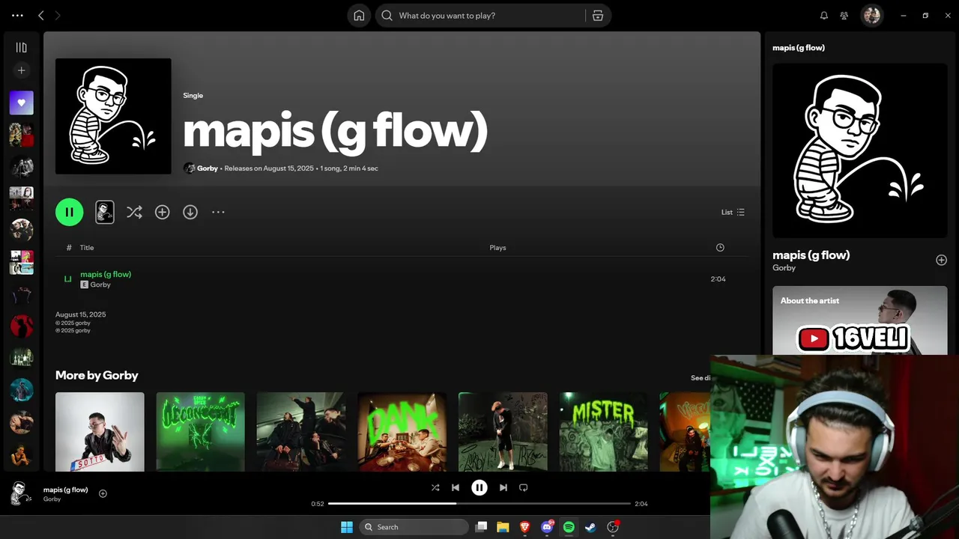Image resolution: width=959 pixels, height=539 pixels.
Task: Toggle shuffle in the player bar
Action: (435, 487)
